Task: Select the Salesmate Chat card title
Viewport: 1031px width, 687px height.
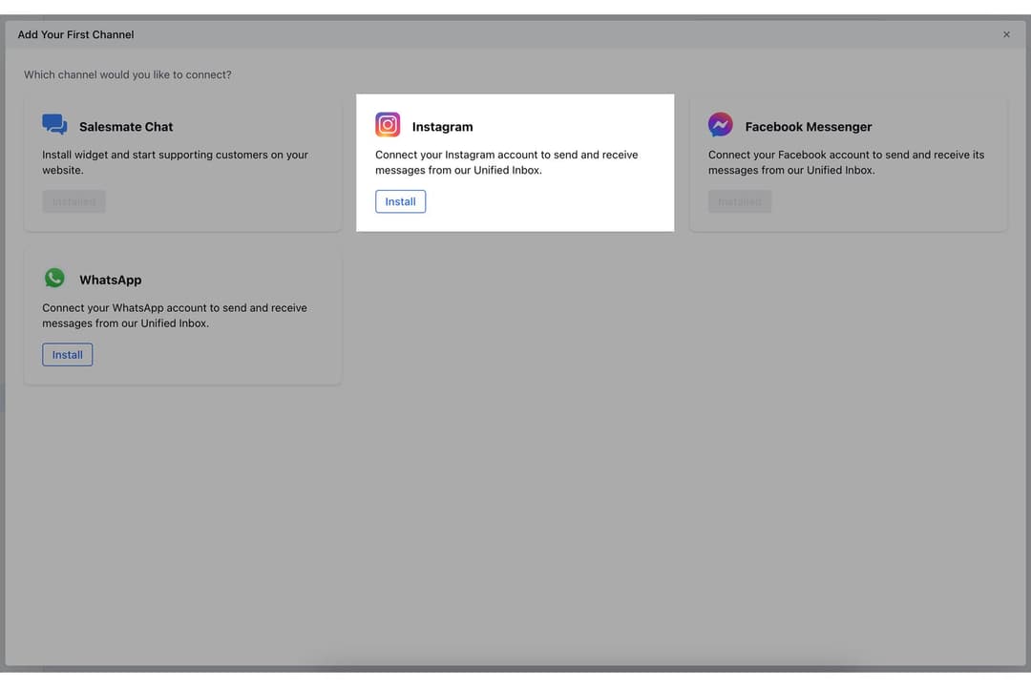Action: coord(126,127)
